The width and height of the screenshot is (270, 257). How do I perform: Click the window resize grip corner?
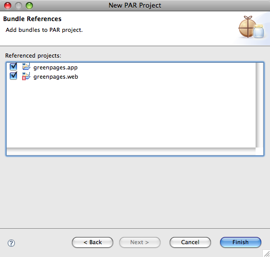(266, 253)
